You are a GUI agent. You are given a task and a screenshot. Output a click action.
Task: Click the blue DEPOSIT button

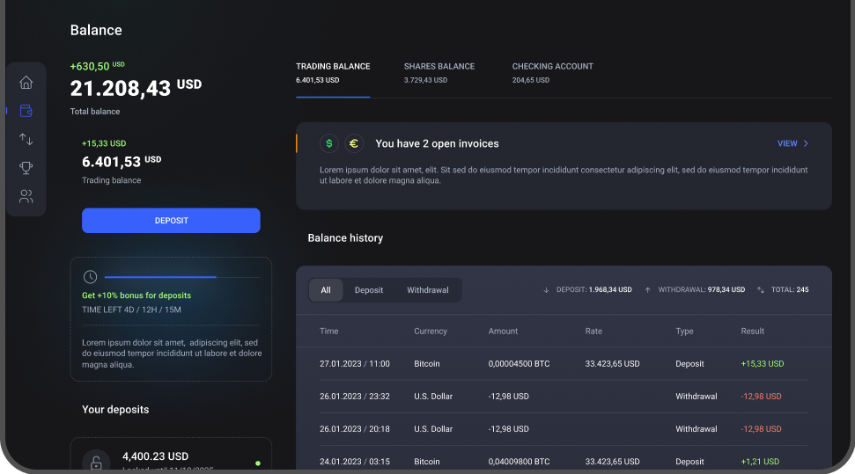click(x=171, y=221)
